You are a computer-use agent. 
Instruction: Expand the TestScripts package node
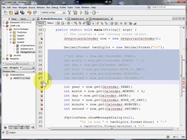click(x=11, y=32)
